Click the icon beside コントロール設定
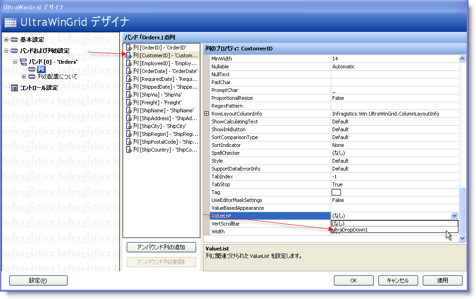Image resolution: width=476 pixels, height=299 pixels. [14, 86]
